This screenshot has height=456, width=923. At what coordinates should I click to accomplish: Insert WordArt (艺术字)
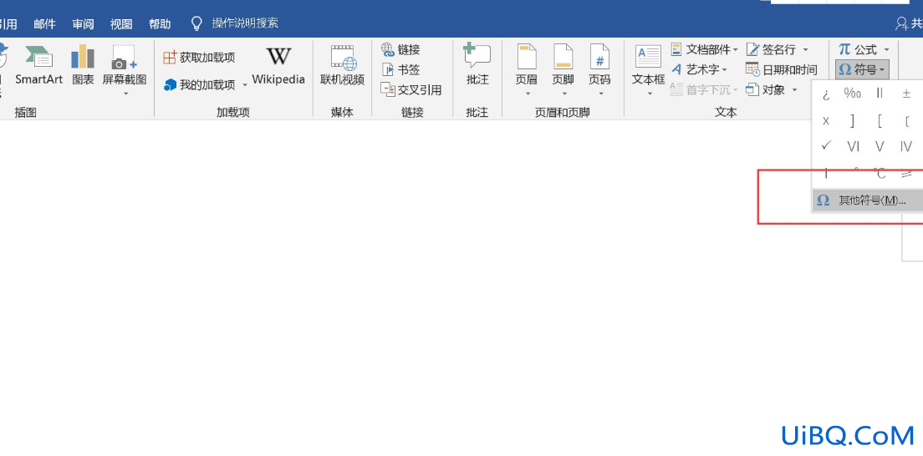tap(699, 69)
